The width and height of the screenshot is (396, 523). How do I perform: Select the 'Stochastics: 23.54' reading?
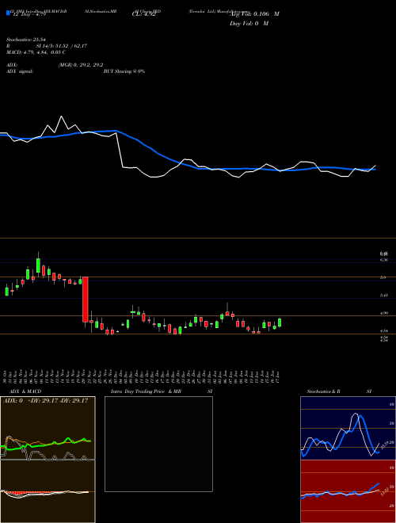pyautogui.click(x=25, y=40)
